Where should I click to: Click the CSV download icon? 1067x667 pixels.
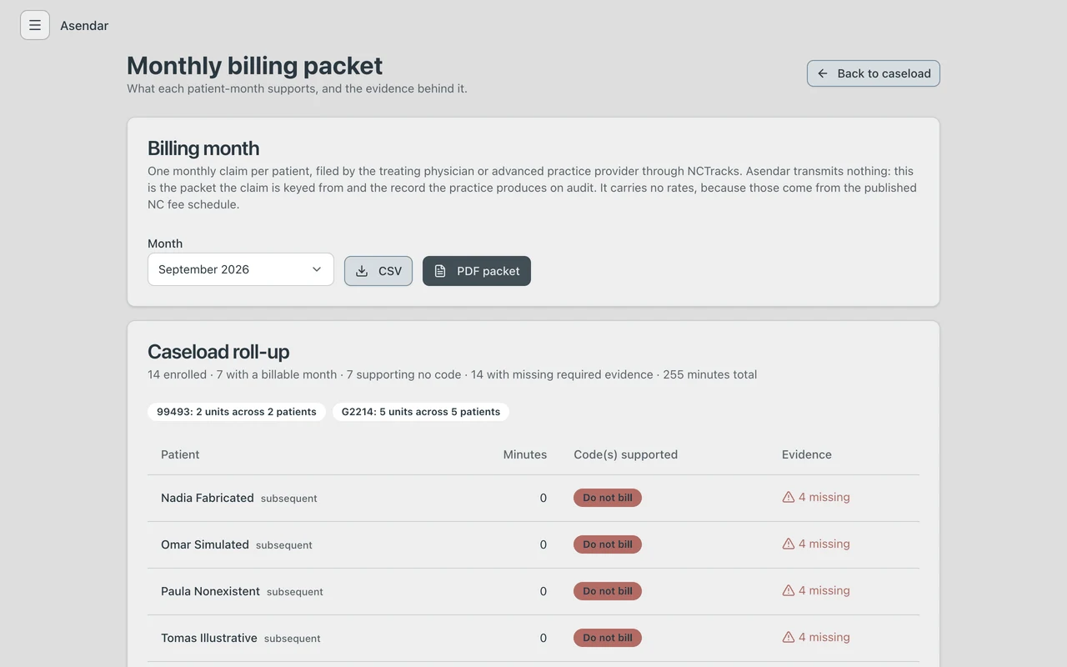coord(362,271)
